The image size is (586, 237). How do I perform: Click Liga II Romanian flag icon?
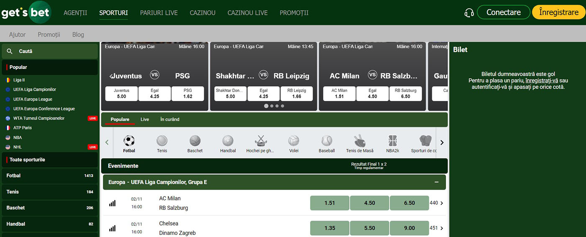pos(8,80)
